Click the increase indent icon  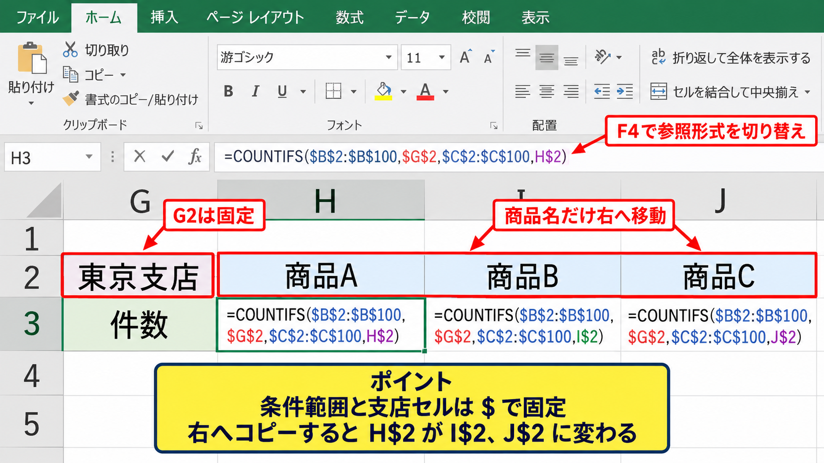click(625, 92)
